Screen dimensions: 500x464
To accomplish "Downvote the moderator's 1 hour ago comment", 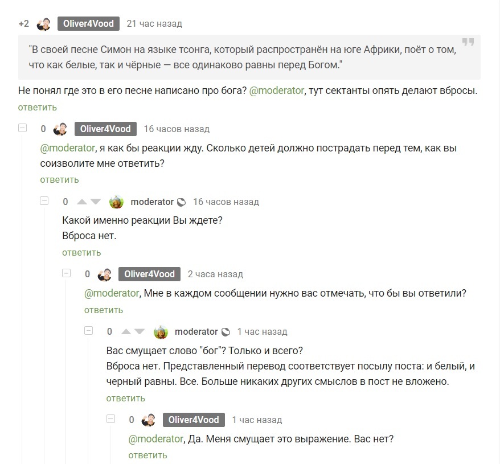I will [x=140, y=331].
